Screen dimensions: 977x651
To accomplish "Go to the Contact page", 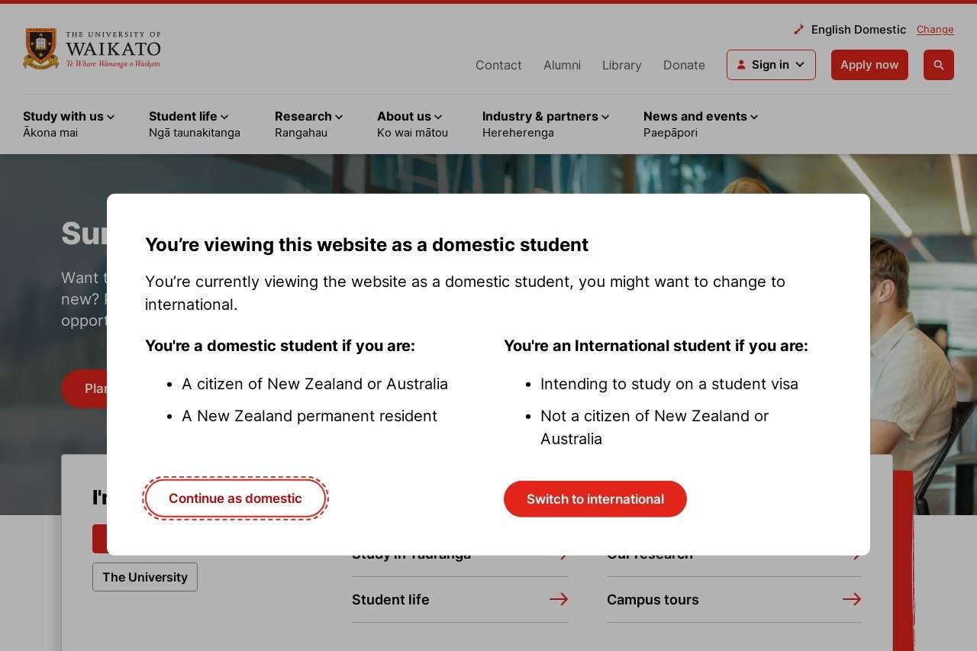I will tap(498, 66).
